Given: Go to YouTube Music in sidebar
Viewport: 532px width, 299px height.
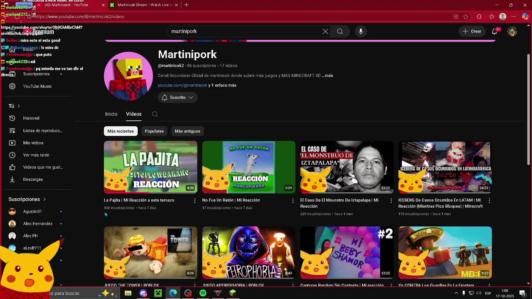Looking at the screenshot, I should click(37, 86).
